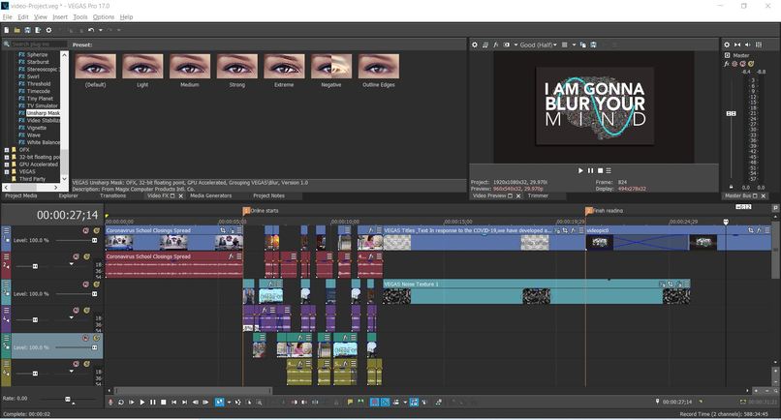Click Stop button under Video Preview

click(x=600, y=170)
